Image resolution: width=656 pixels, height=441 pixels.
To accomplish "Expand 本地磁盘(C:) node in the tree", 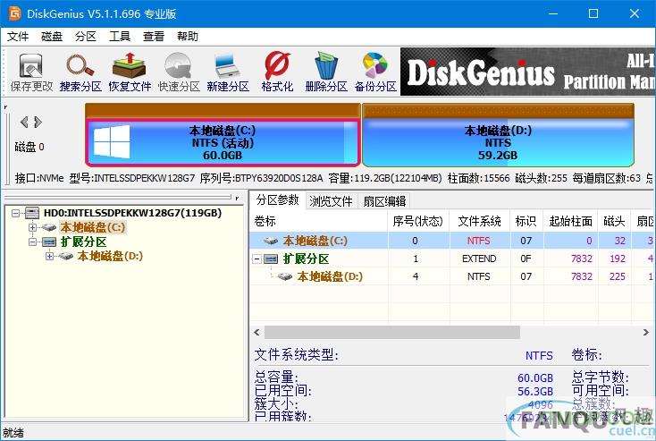I will click(32, 227).
